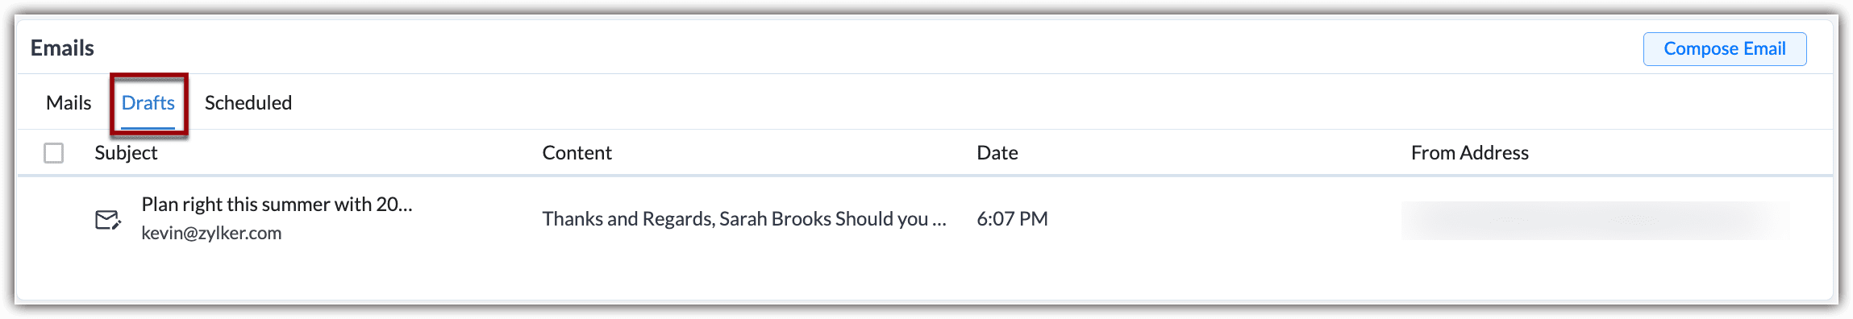Click the ellipsis ending the content preview
Viewport: 1853px width, 319px height.
[939, 220]
